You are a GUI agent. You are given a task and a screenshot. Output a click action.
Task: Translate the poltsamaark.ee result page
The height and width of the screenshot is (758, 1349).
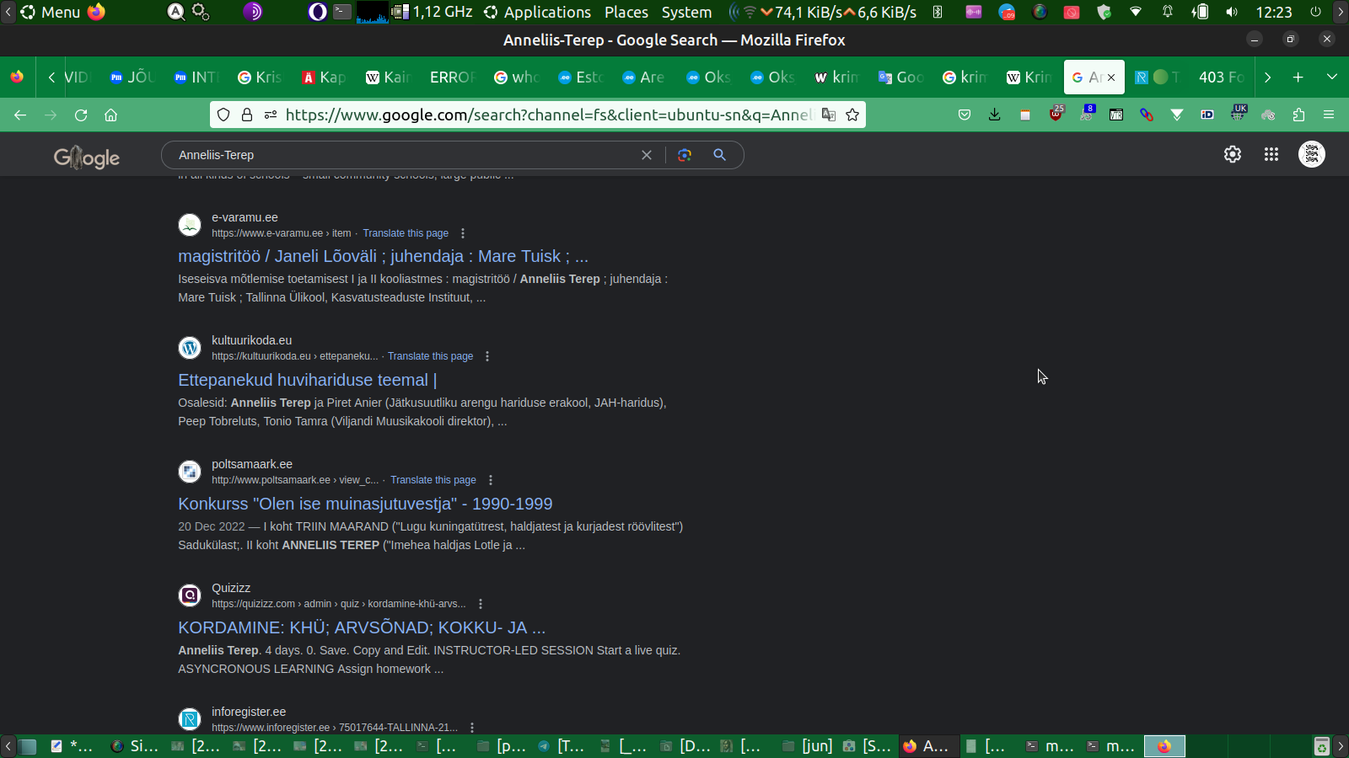coord(433,480)
